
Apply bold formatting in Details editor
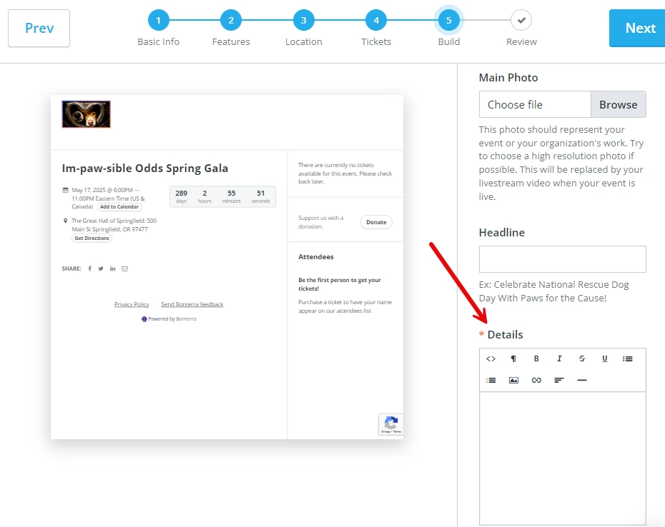pos(536,358)
